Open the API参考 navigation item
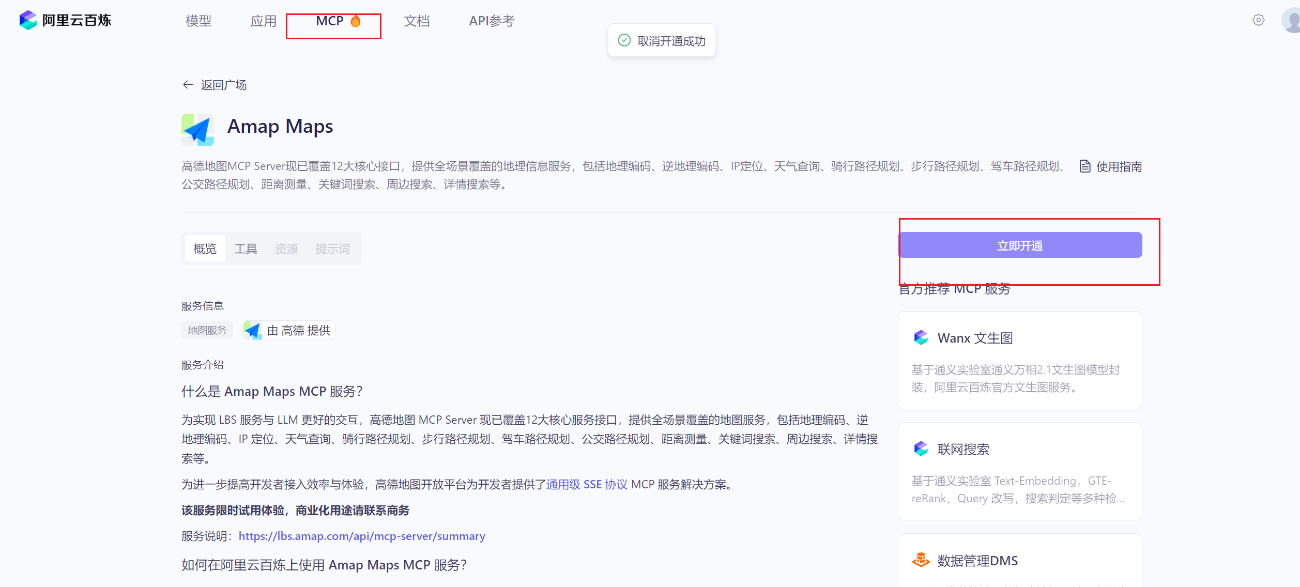Image resolution: width=1300 pixels, height=587 pixels. [492, 21]
